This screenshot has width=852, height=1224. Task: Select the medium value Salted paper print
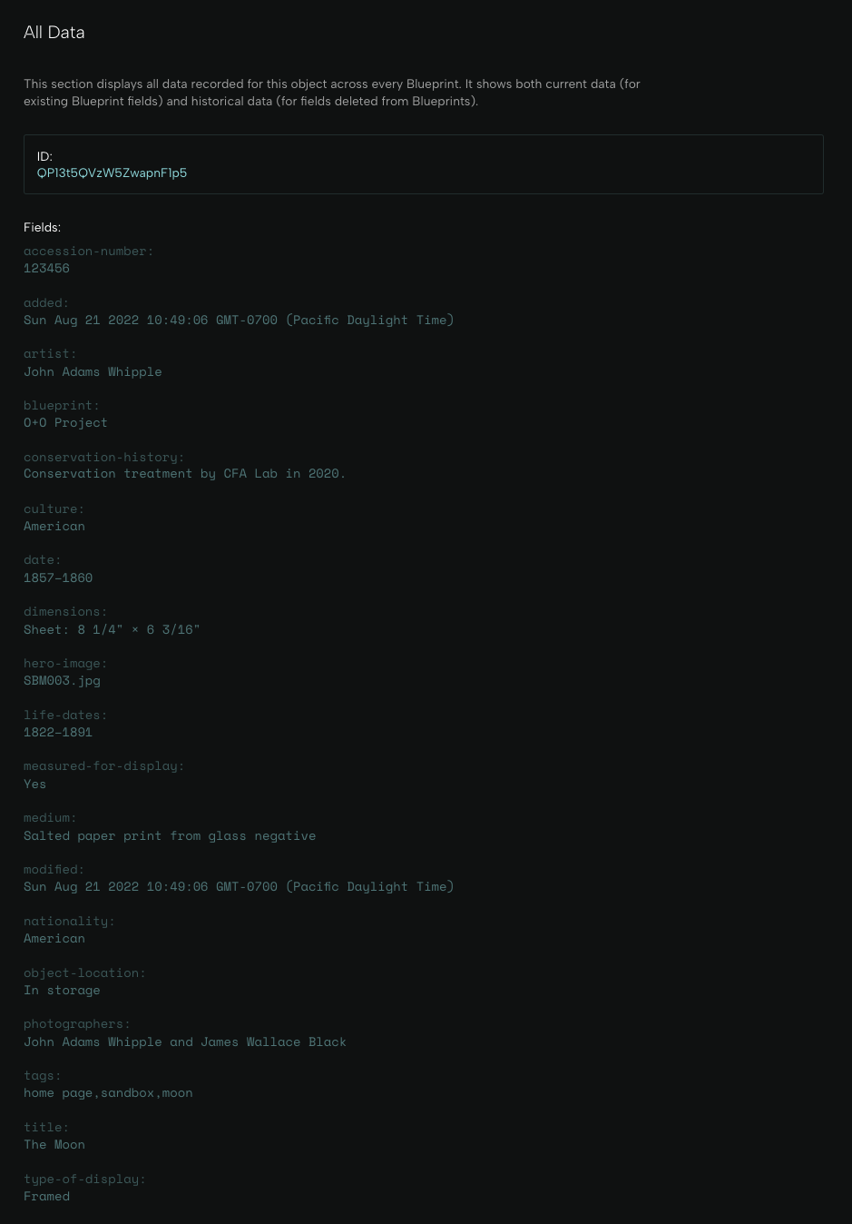click(x=170, y=835)
